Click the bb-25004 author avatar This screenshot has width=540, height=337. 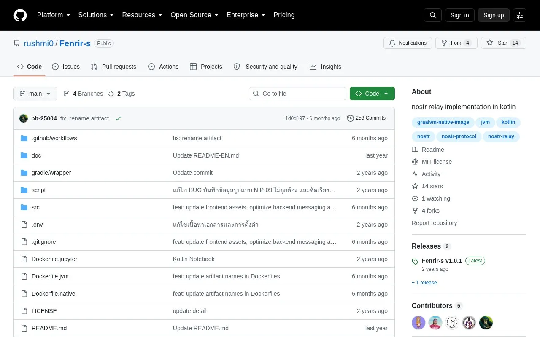[24, 118]
